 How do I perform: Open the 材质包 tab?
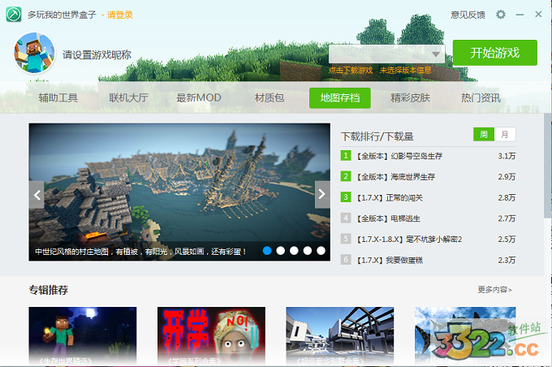[270, 97]
